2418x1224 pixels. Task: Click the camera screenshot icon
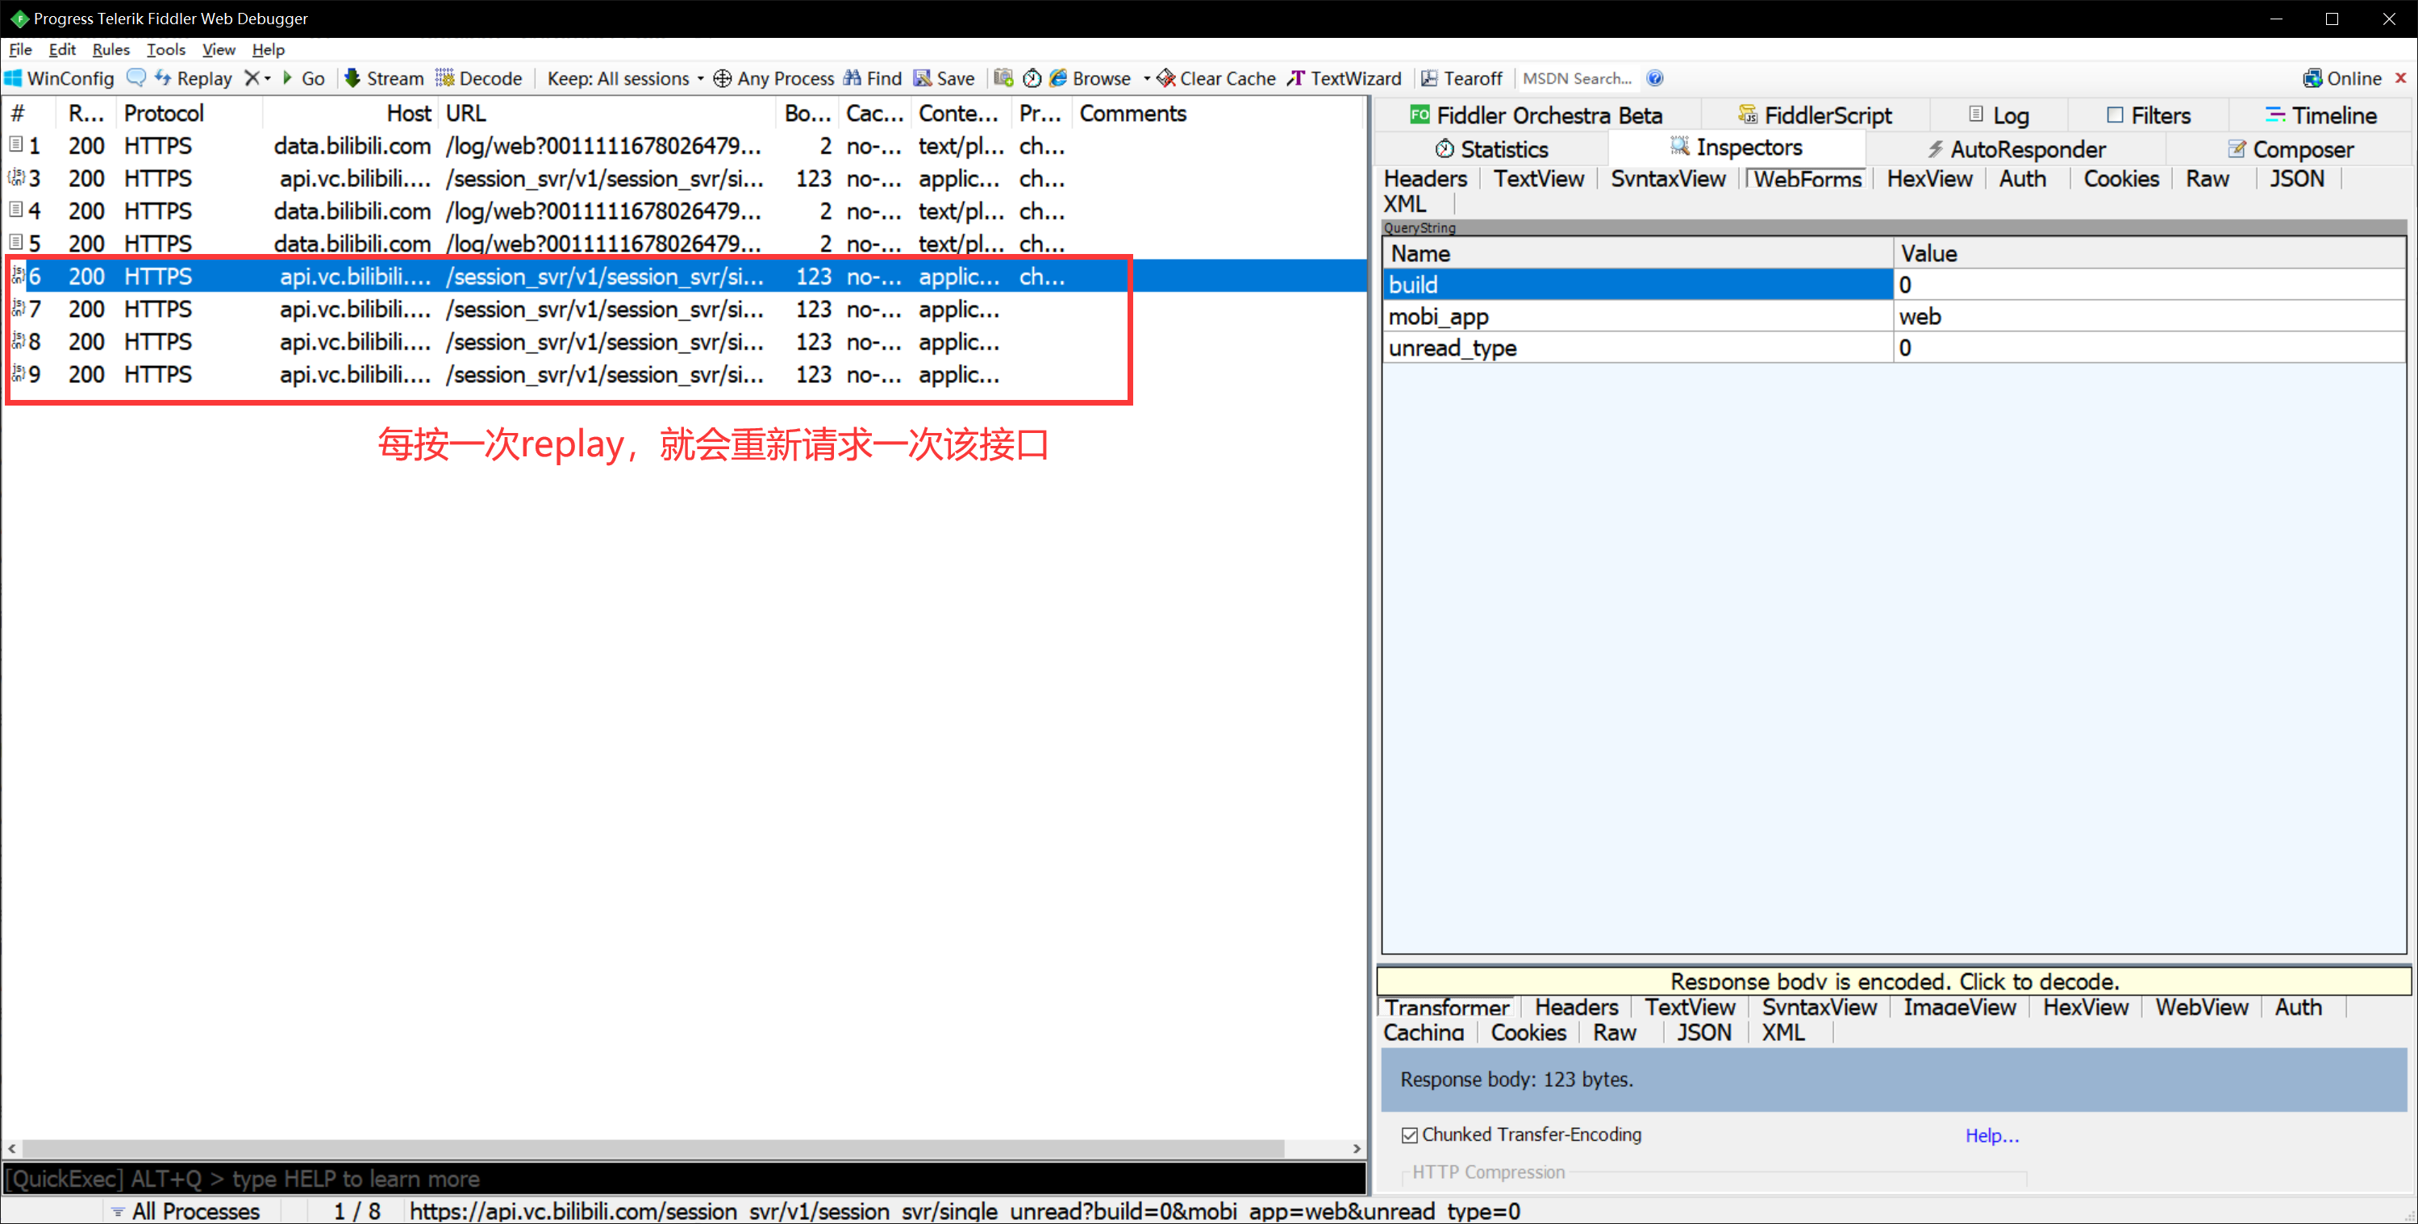tap(1003, 79)
